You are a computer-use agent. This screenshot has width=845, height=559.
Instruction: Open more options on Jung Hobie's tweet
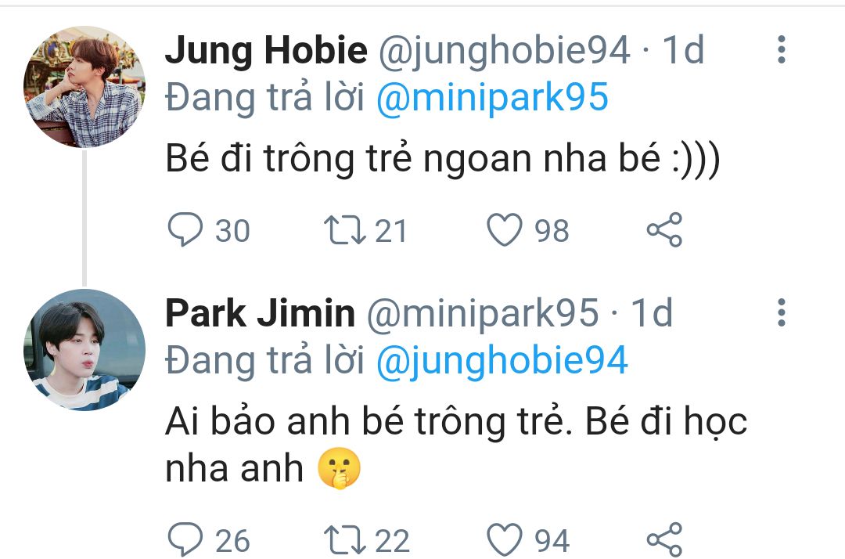tap(780, 50)
